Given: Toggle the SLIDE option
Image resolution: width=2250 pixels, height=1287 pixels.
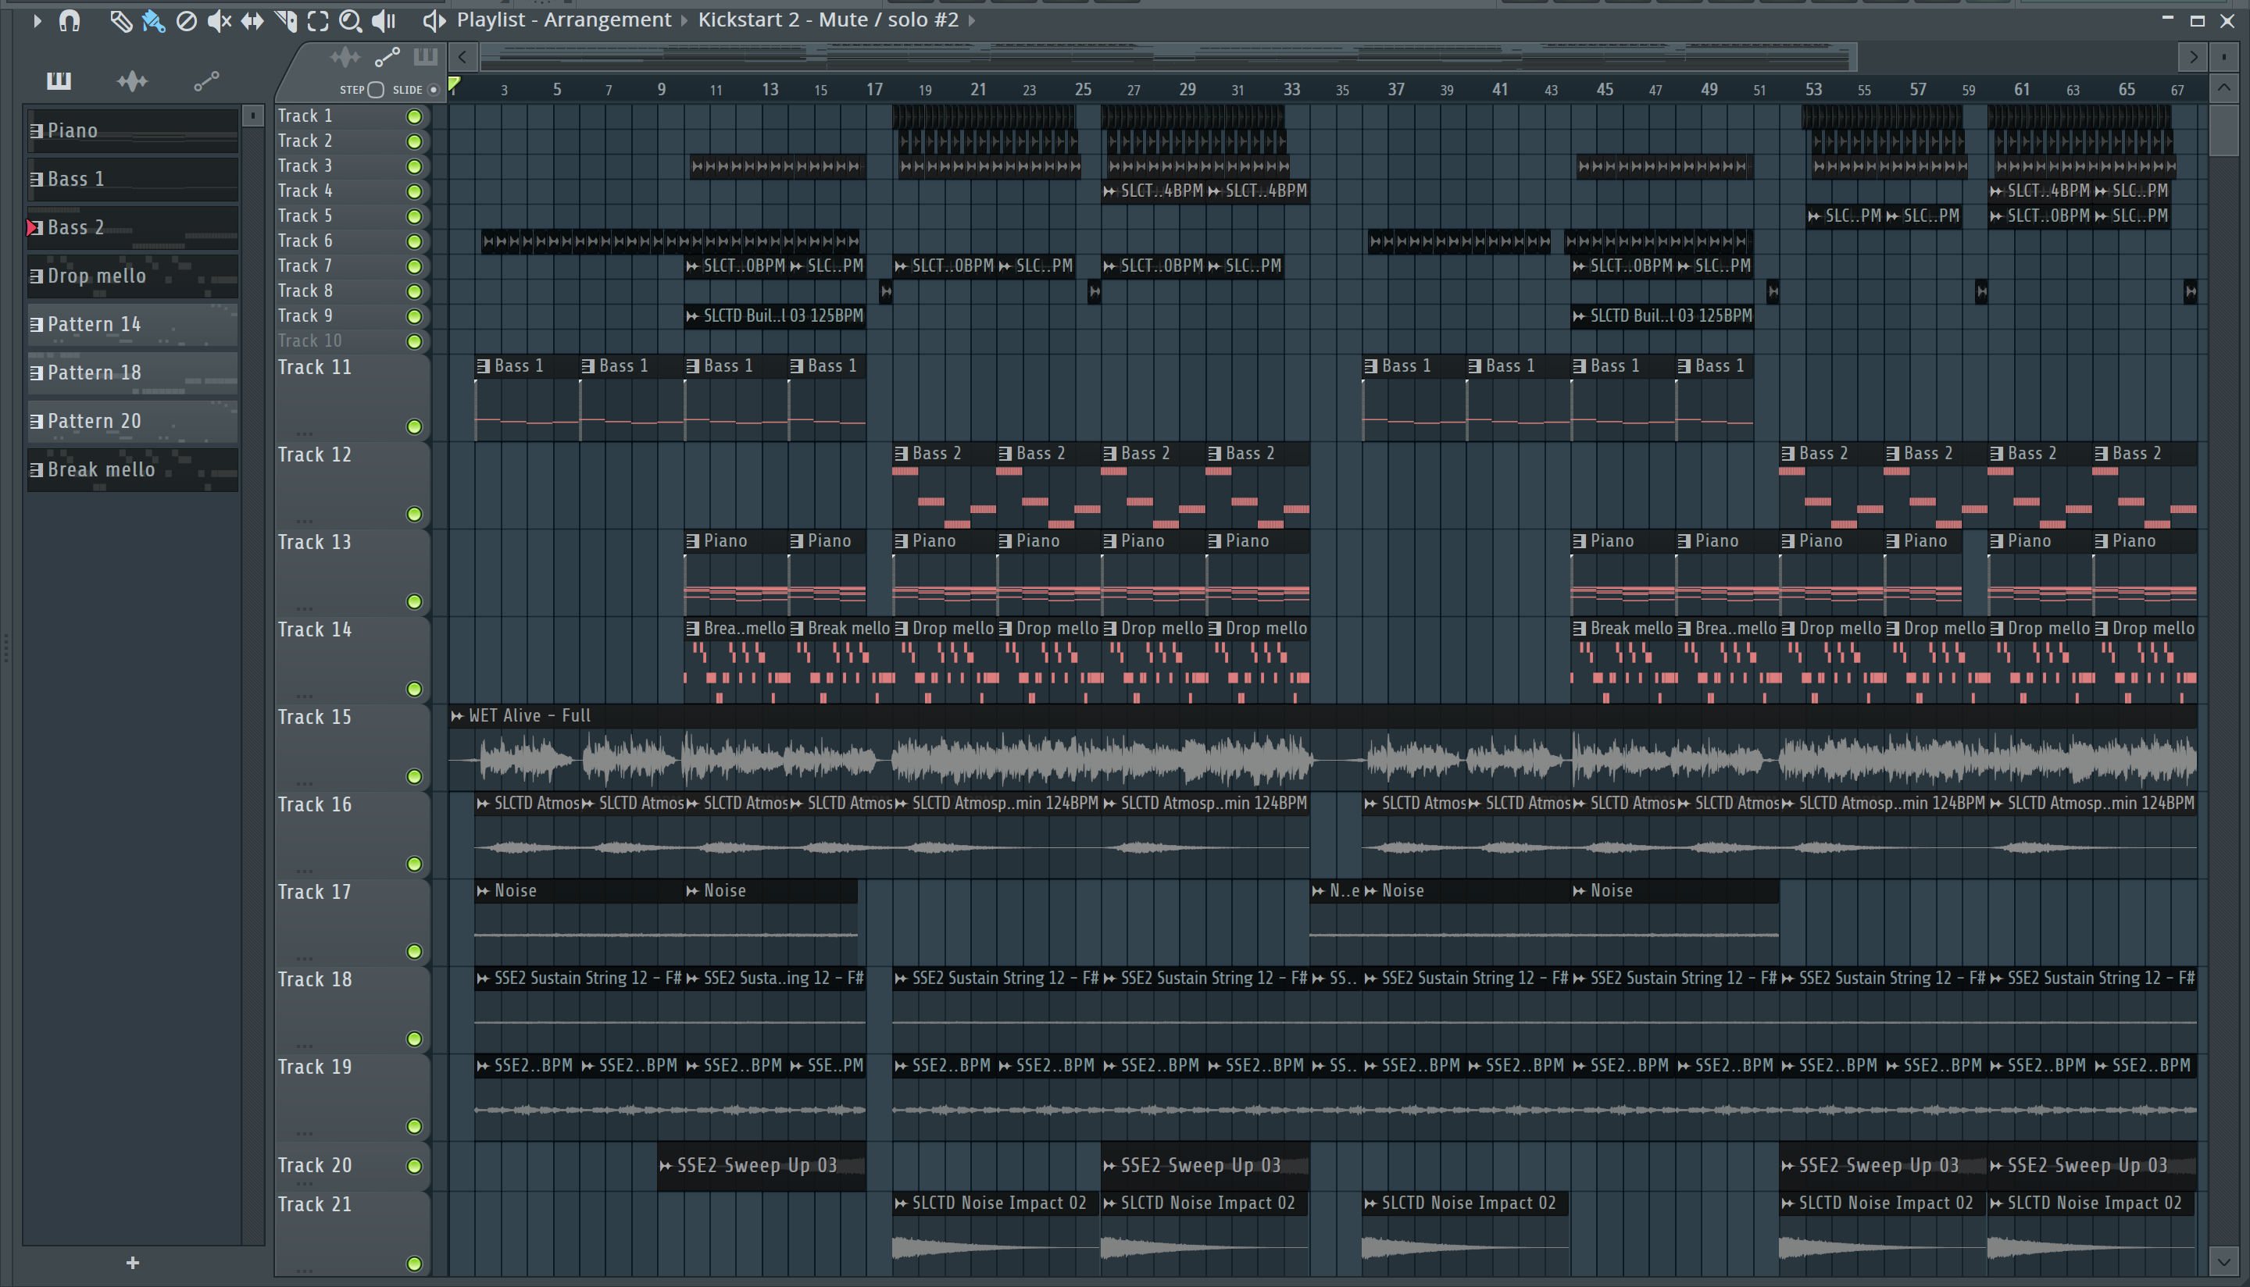Looking at the screenshot, I should point(433,89).
